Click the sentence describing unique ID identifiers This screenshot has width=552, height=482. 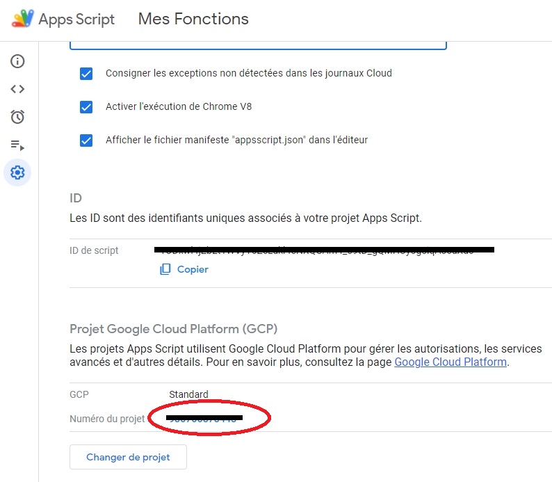tap(245, 218)
